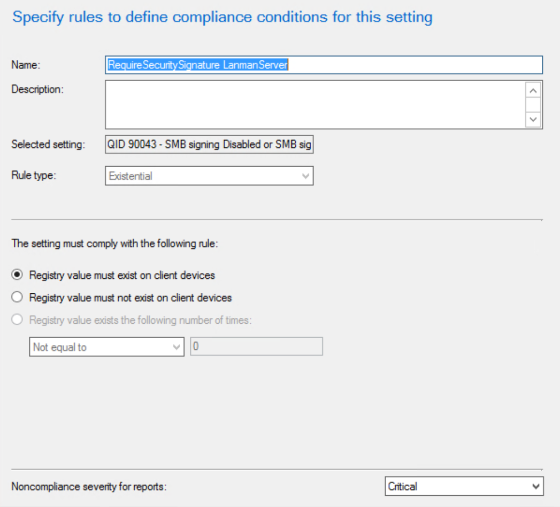
Task: Select the occurrence count field showing "0"
Action: click(x=257, y=347)
